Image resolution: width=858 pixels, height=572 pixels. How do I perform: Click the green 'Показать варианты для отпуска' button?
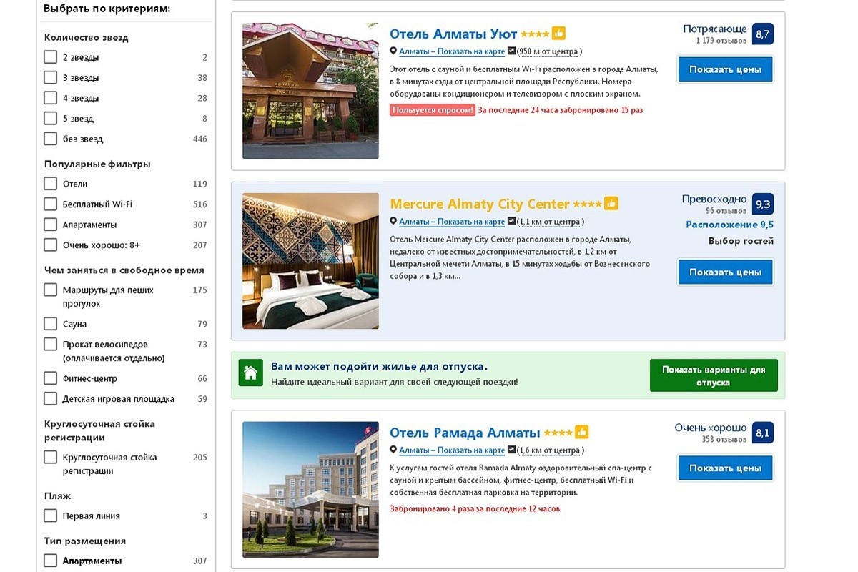714,375
